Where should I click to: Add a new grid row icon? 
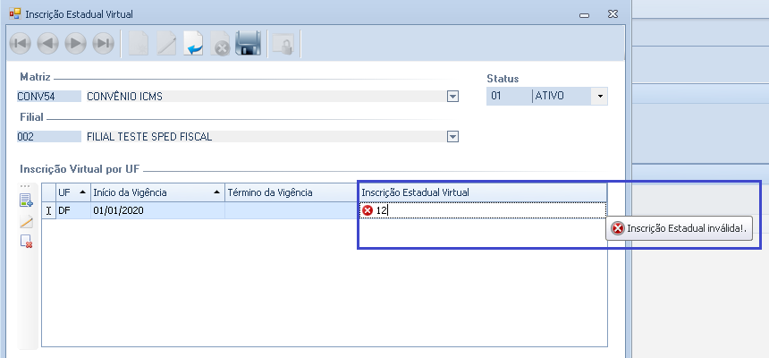pyautogui.click(x=26, y=200)
